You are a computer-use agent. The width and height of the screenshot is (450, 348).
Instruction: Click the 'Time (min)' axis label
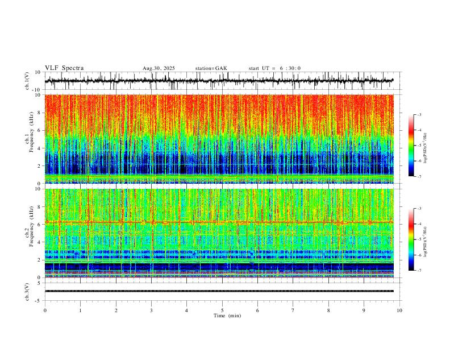click(227, 316)
